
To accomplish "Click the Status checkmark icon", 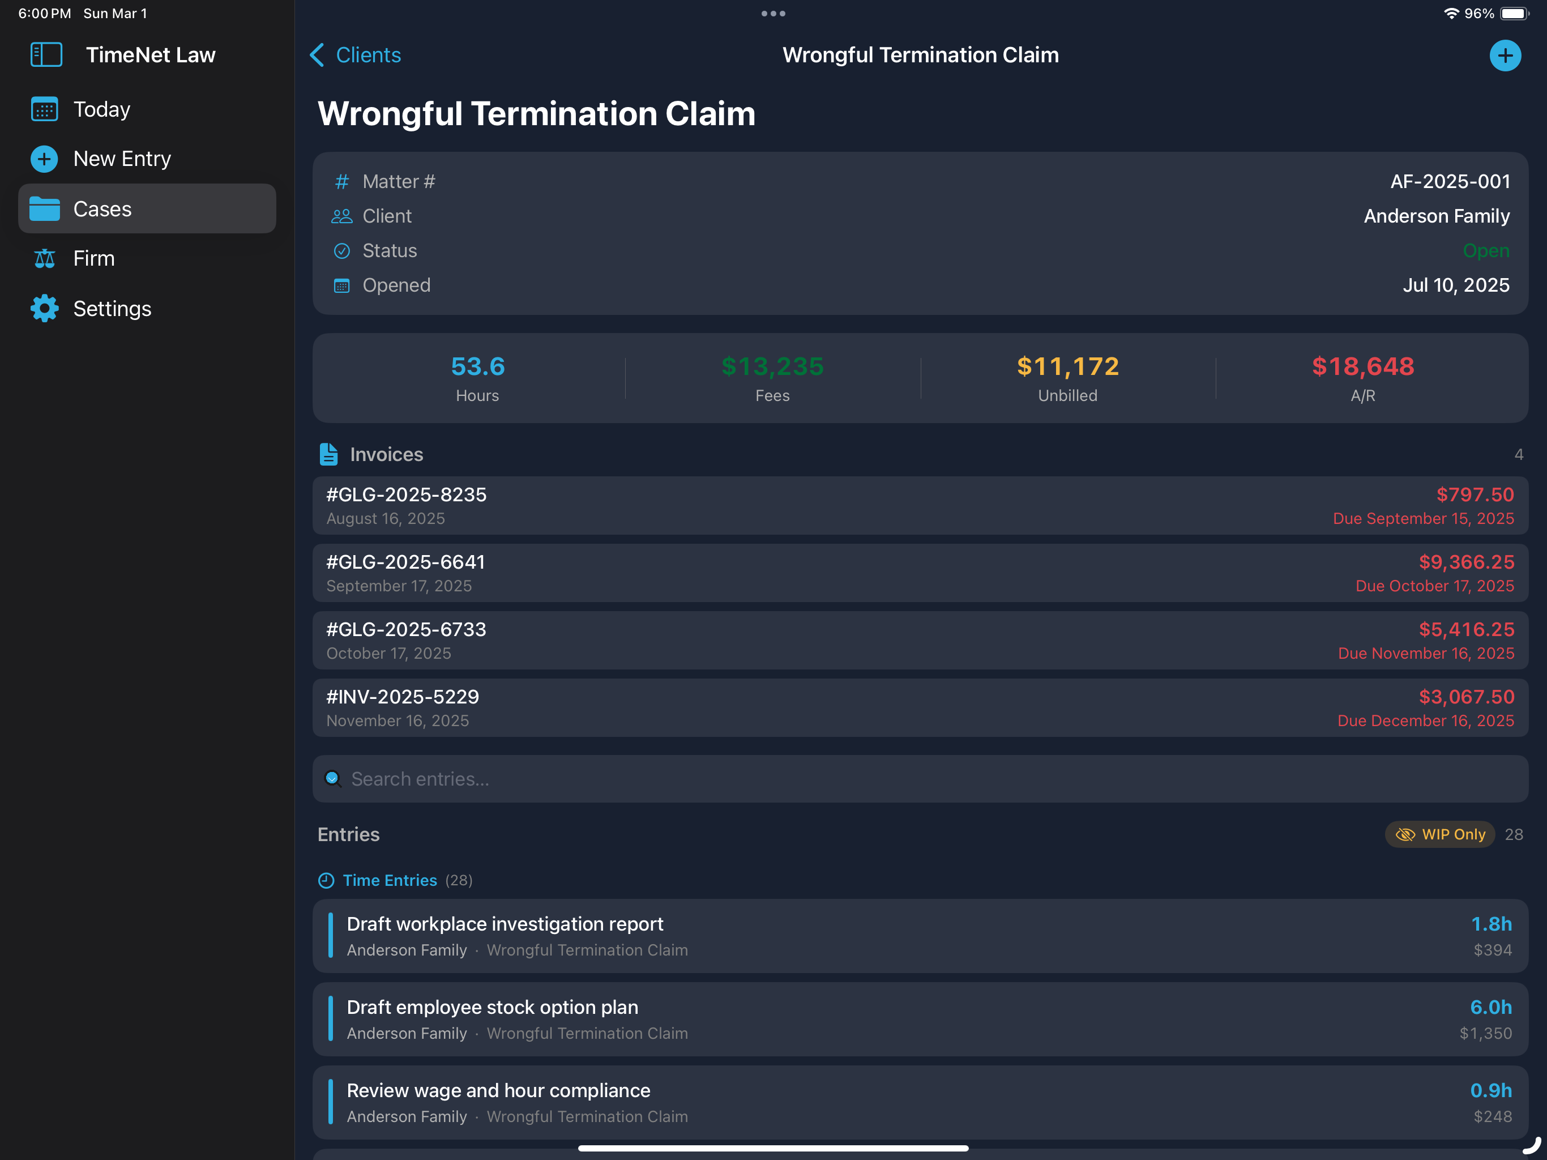I will point(342,250).
